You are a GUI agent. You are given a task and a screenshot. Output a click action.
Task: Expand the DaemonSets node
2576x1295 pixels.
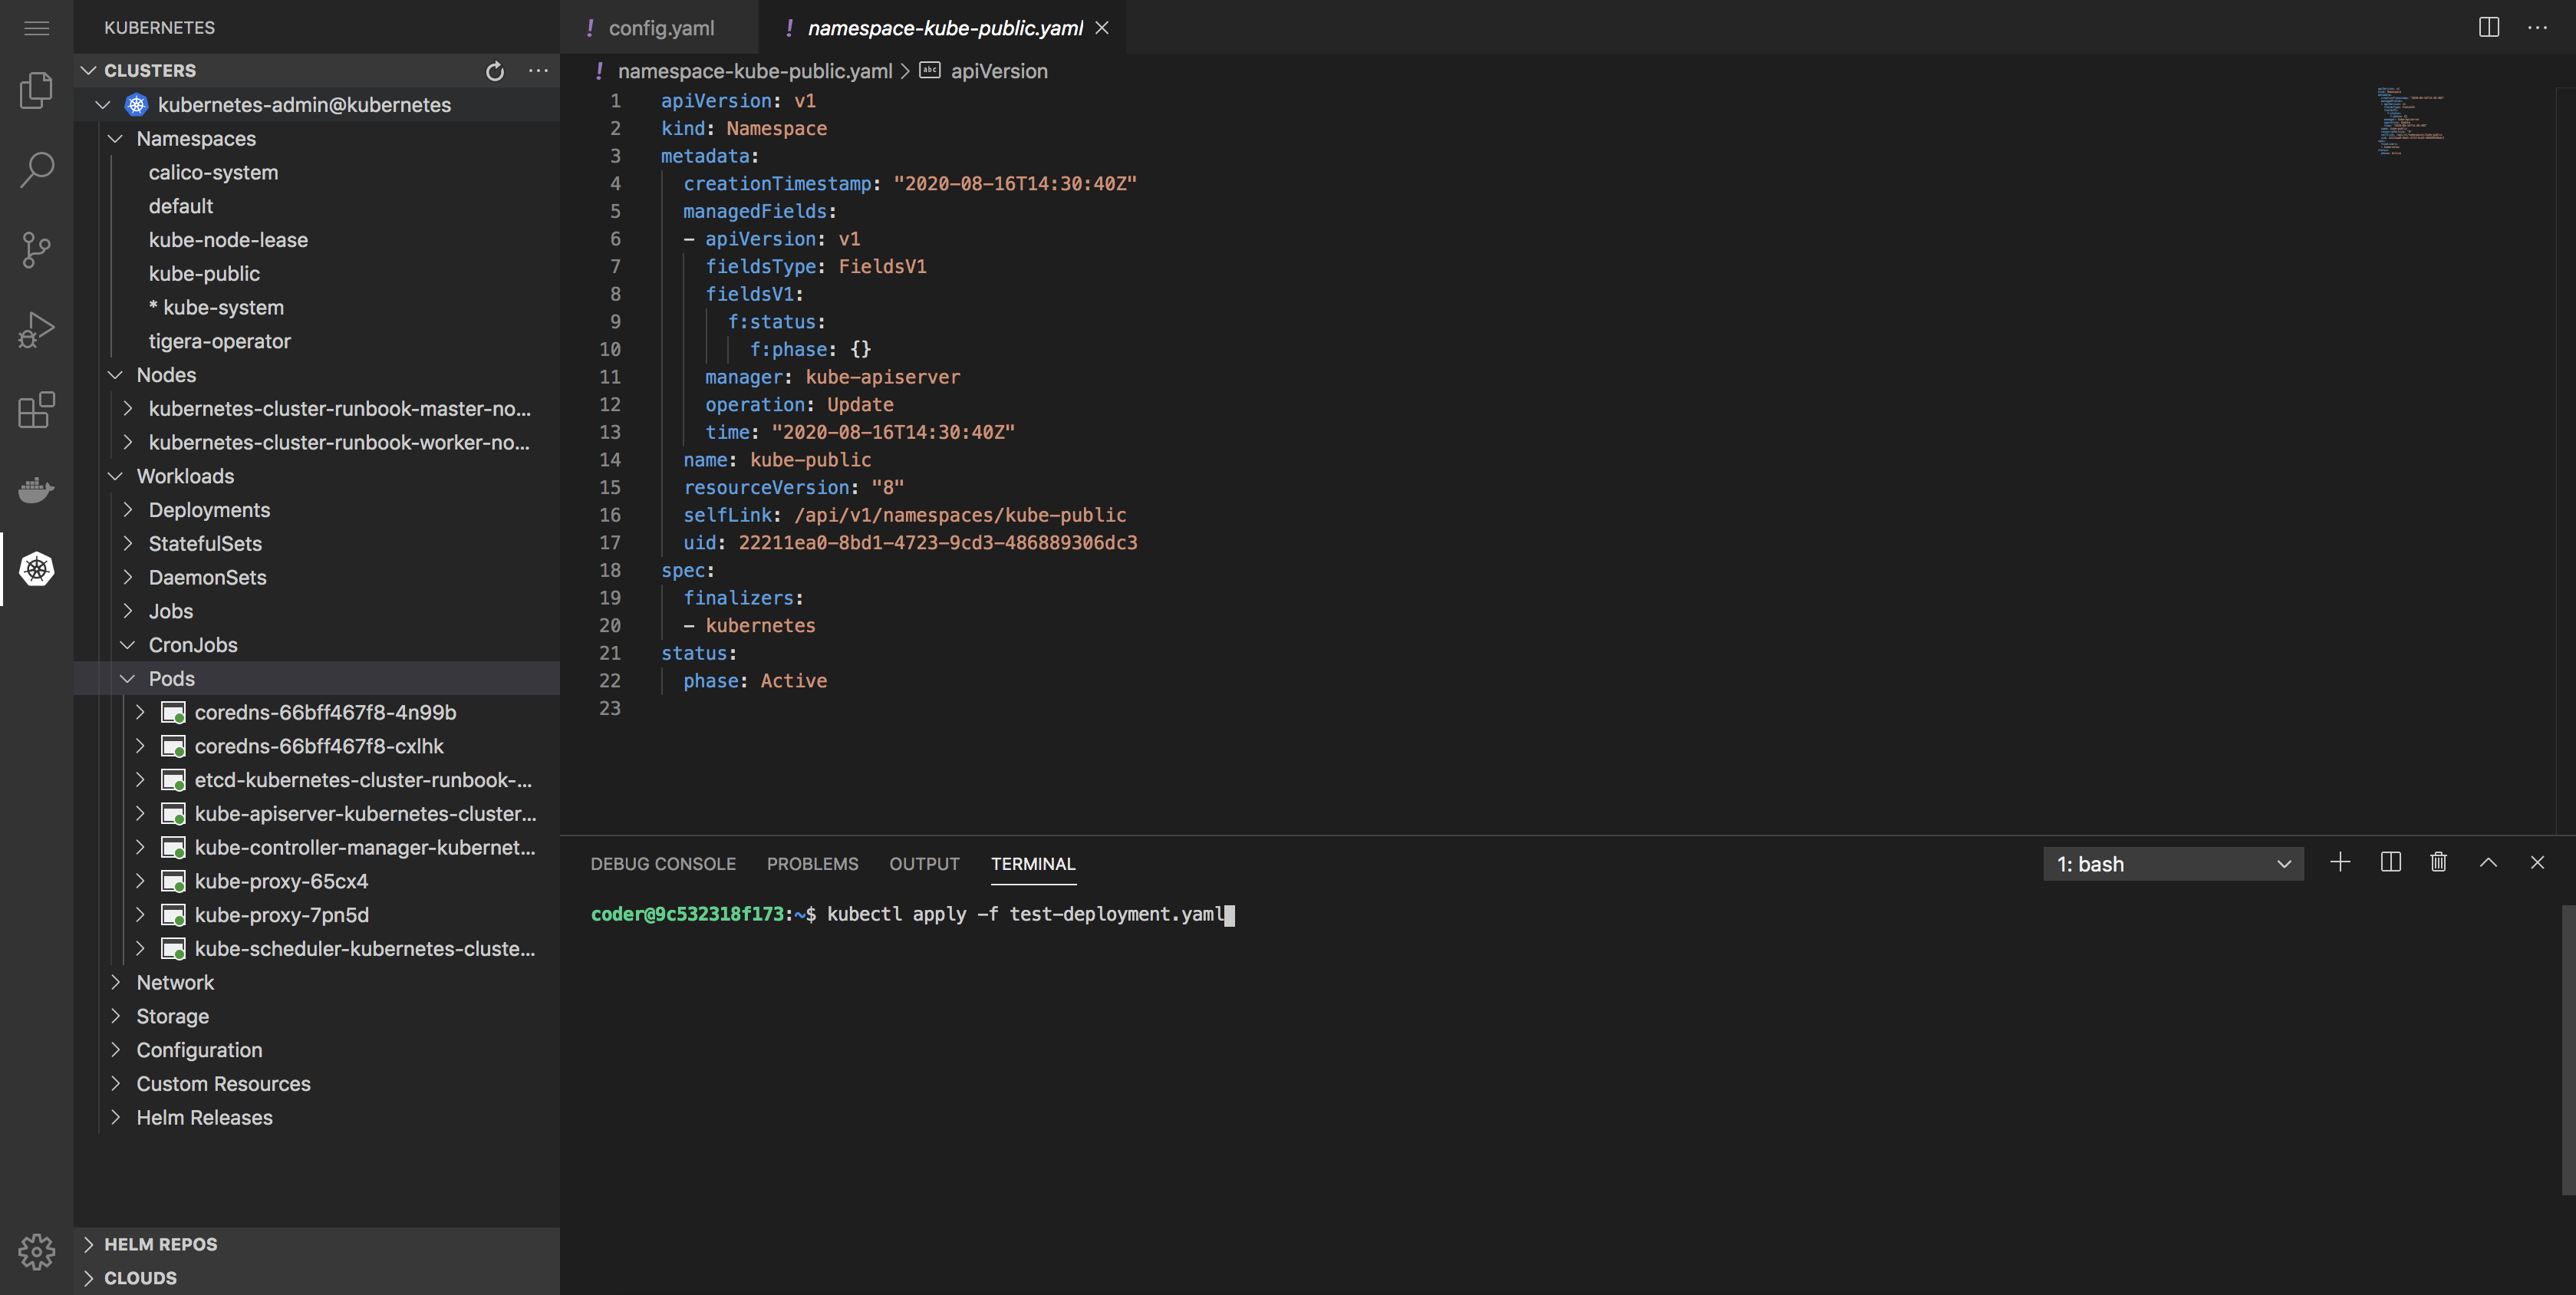tap(128, 578)
